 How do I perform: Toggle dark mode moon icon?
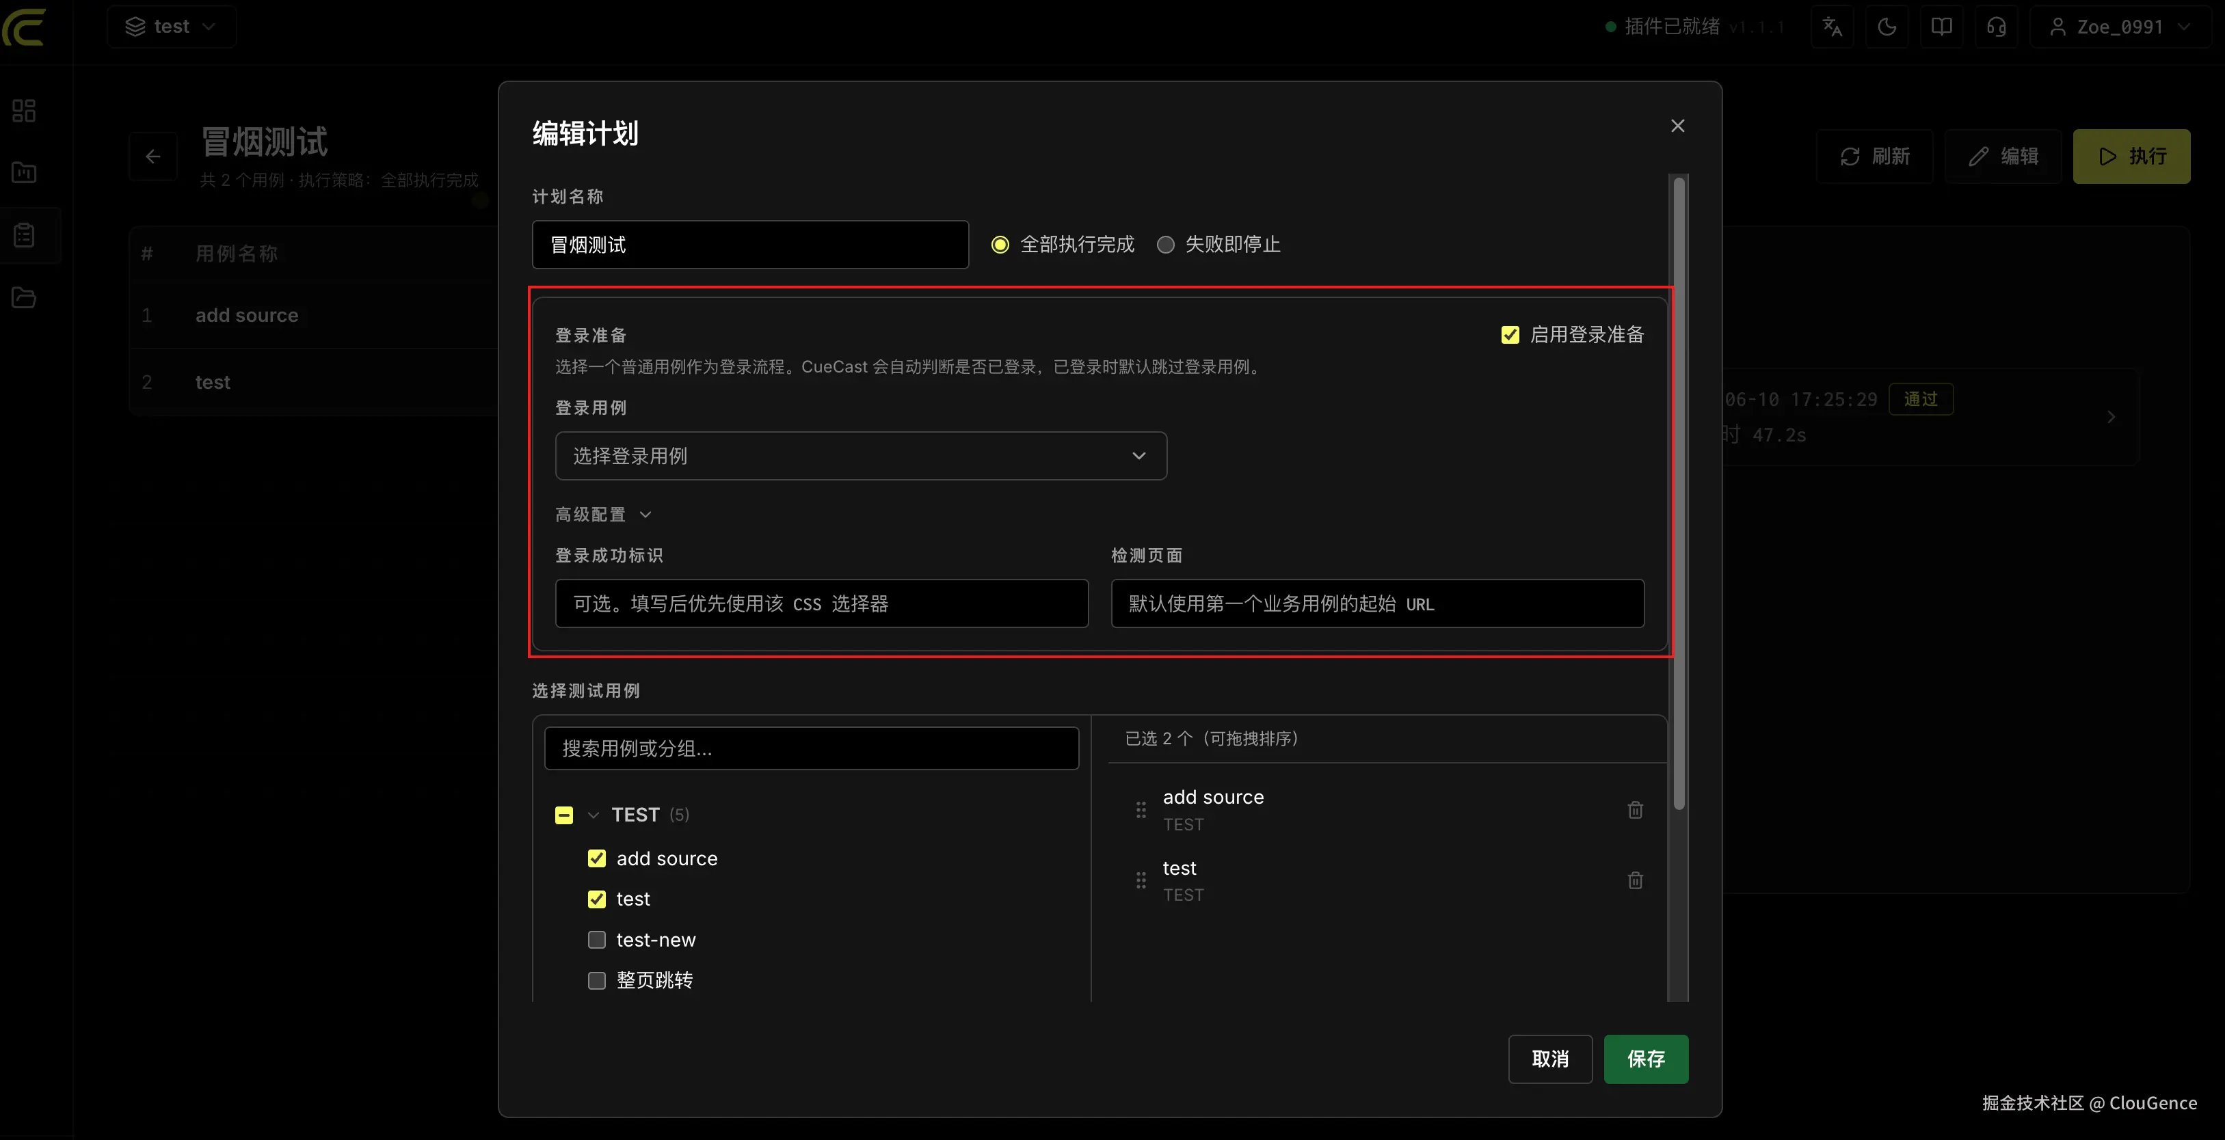(1887, 27)
